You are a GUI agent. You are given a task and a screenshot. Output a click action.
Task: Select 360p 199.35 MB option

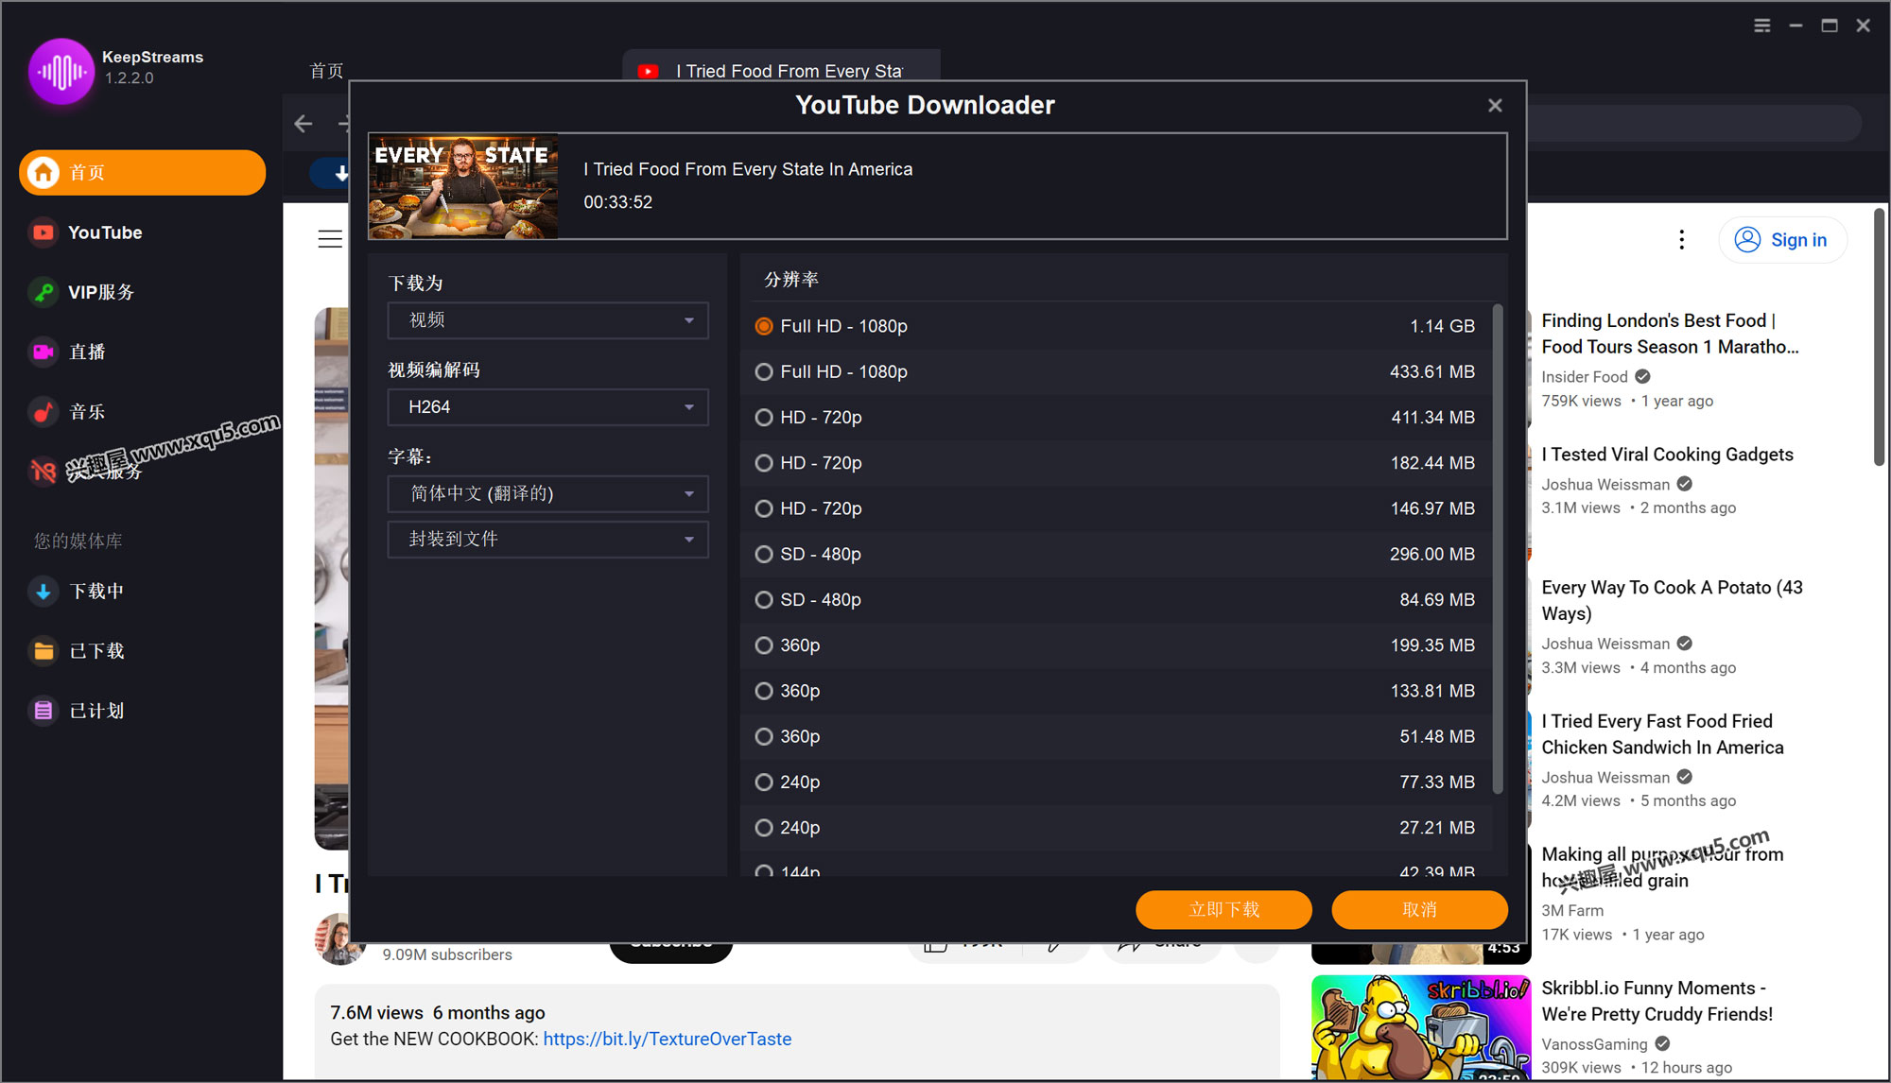click(1116, 645)
